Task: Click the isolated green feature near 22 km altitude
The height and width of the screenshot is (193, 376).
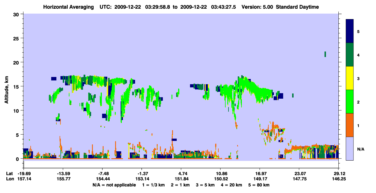Action: click(325, 54)
